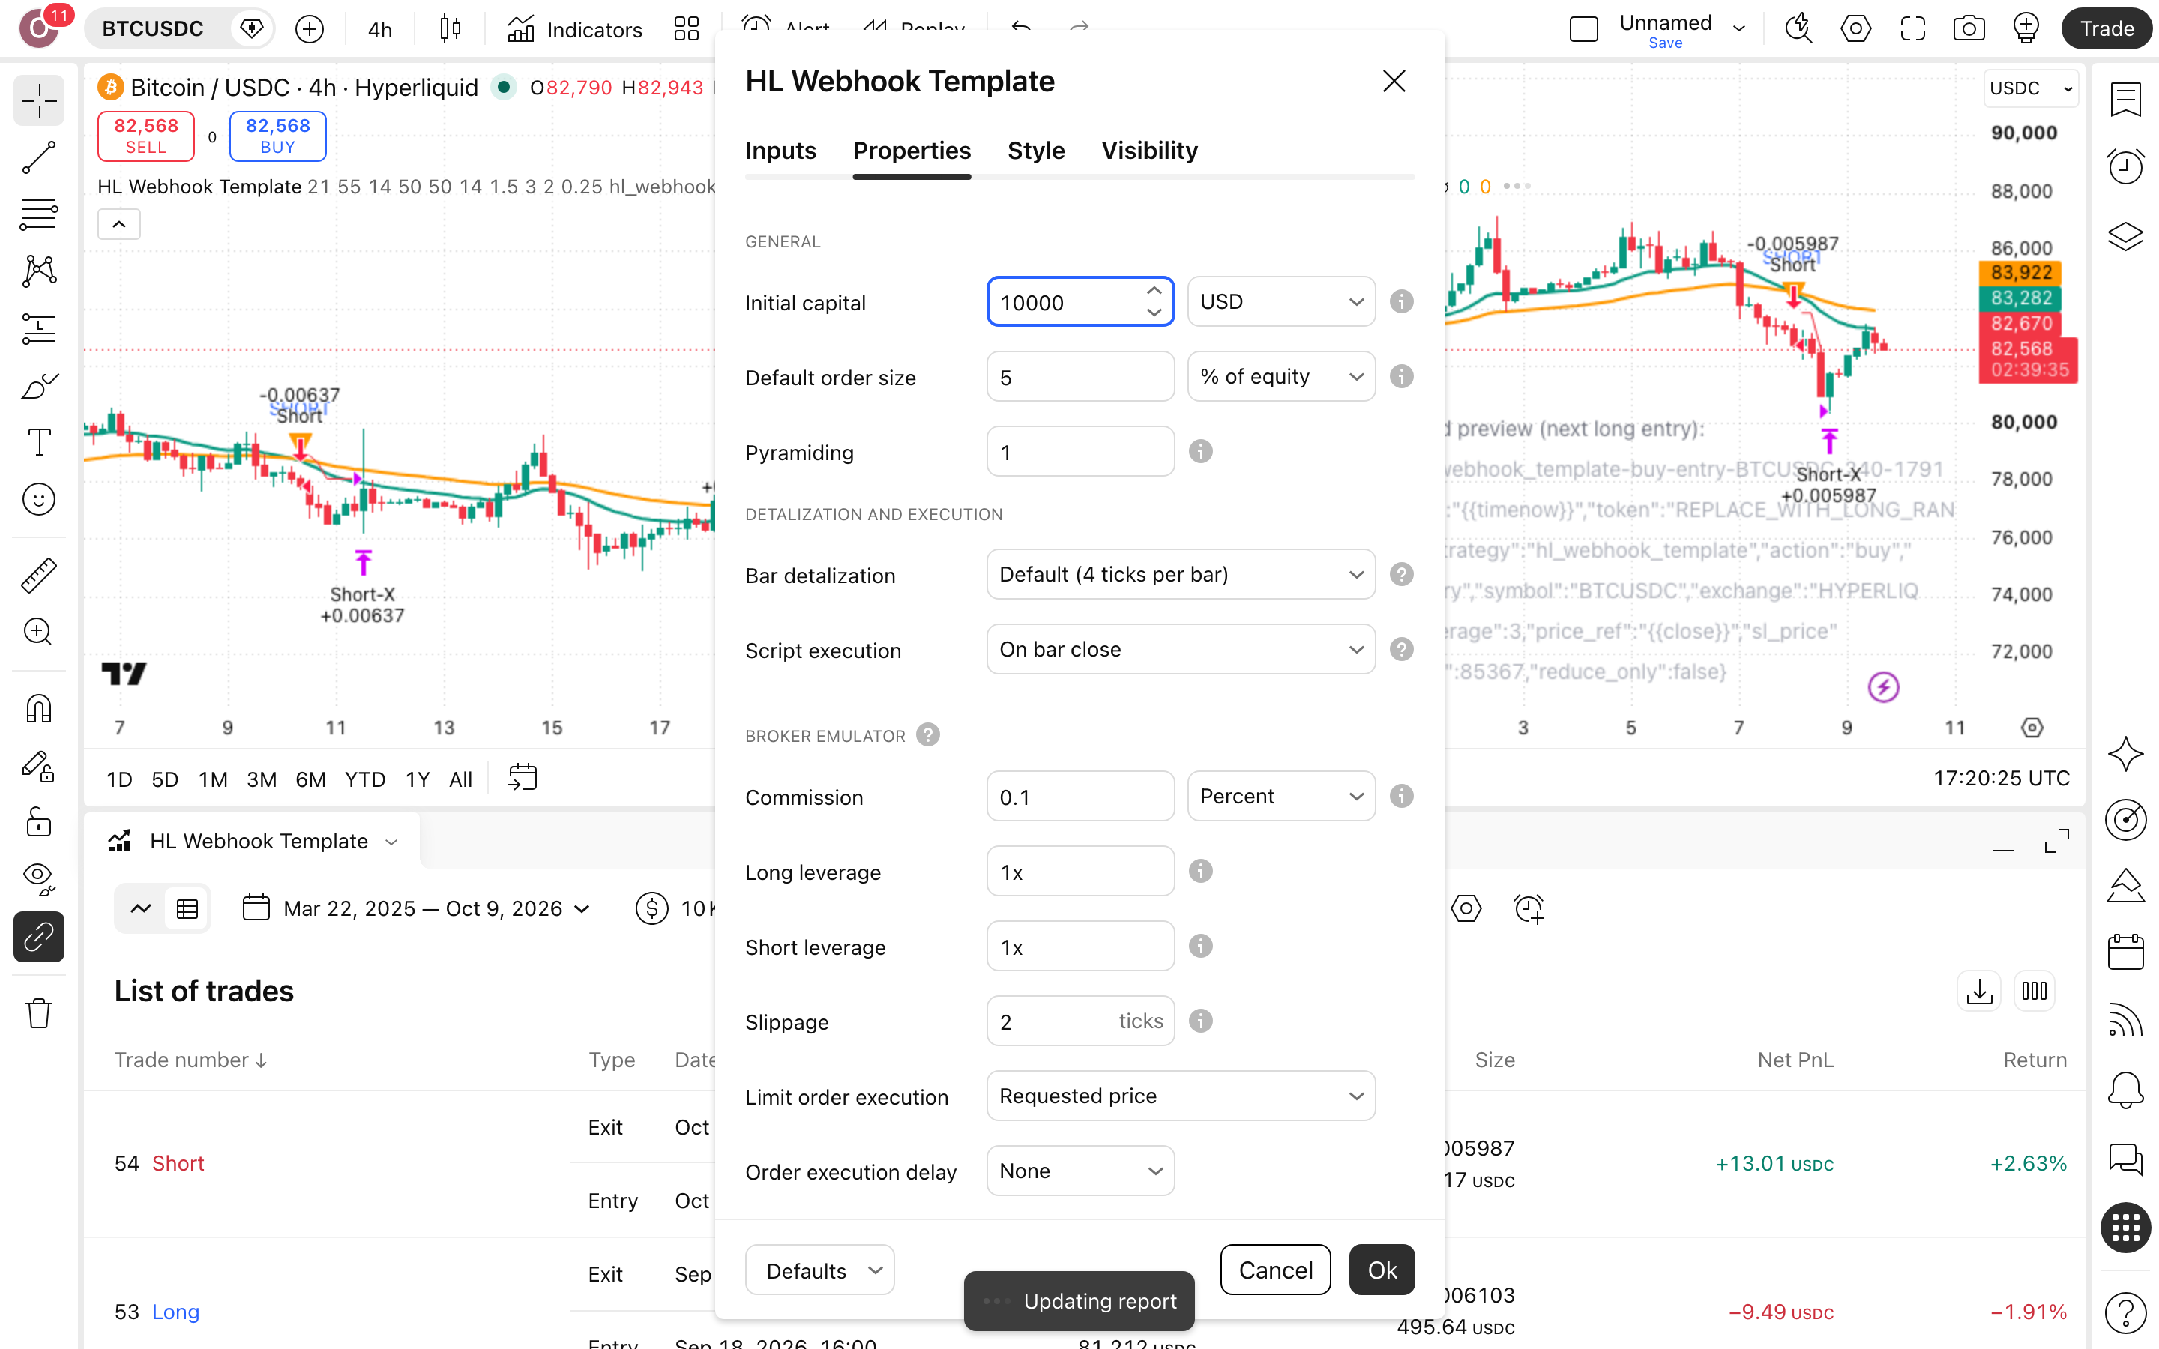Download the list of trades
The image size is (2159, 1349).
click(x=1979, y=990)
